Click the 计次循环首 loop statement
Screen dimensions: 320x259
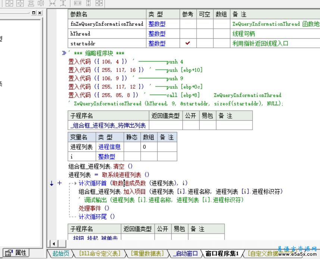coord(92,183)
